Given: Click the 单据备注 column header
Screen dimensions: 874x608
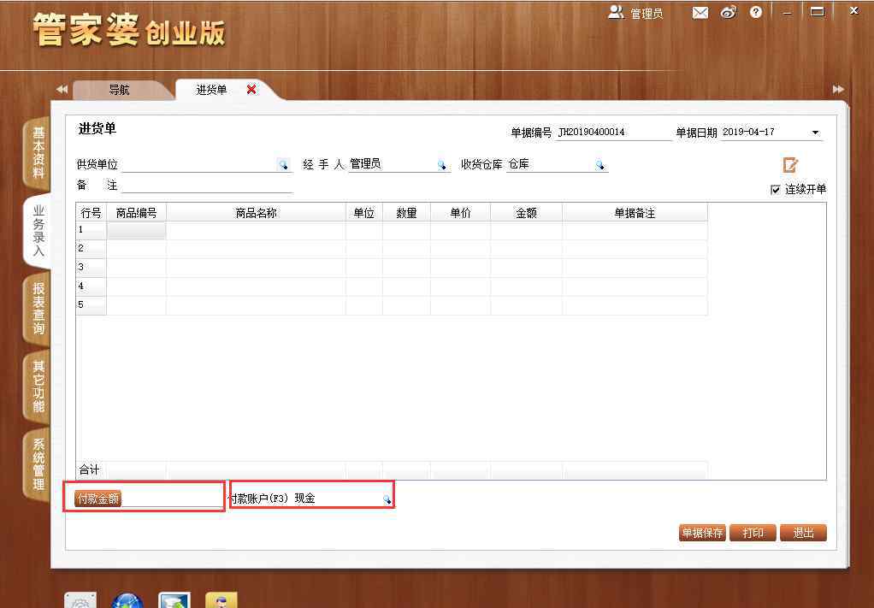Looking at the screenshot, I should (x=635, y=213).
